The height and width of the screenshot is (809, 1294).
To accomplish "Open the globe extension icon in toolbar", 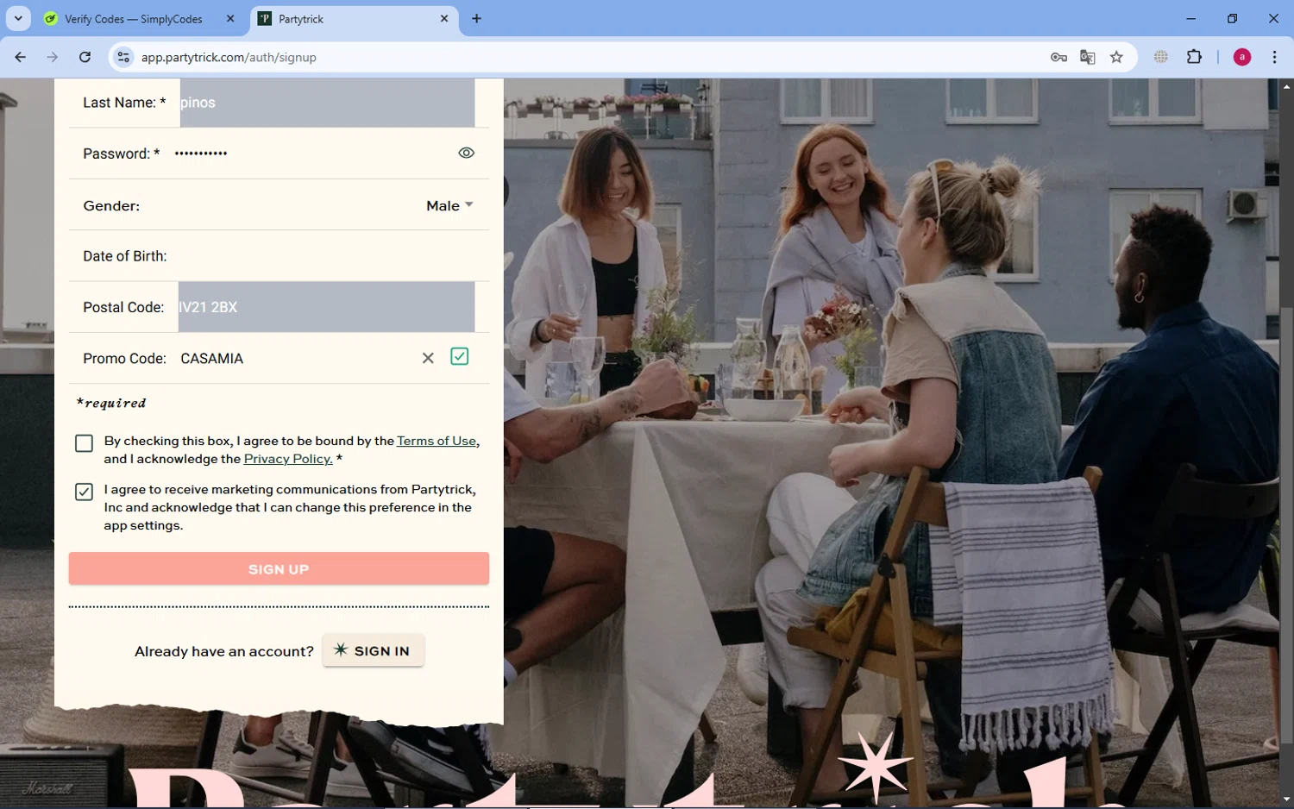I will pyautogui.click(x=1161, y=57).
